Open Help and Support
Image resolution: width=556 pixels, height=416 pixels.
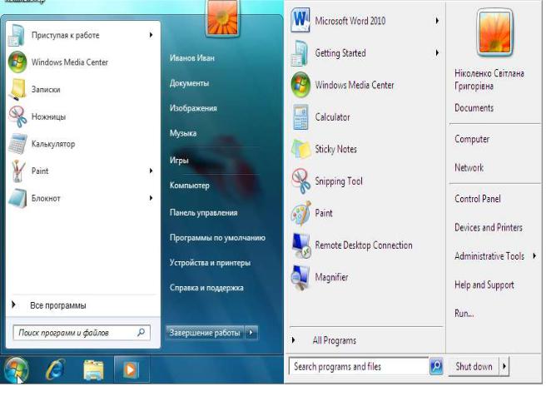(x=484, y=285)
